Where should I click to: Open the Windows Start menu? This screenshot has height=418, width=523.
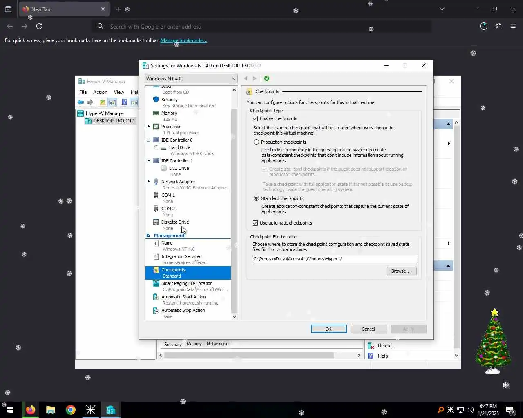tap(10, 410)
